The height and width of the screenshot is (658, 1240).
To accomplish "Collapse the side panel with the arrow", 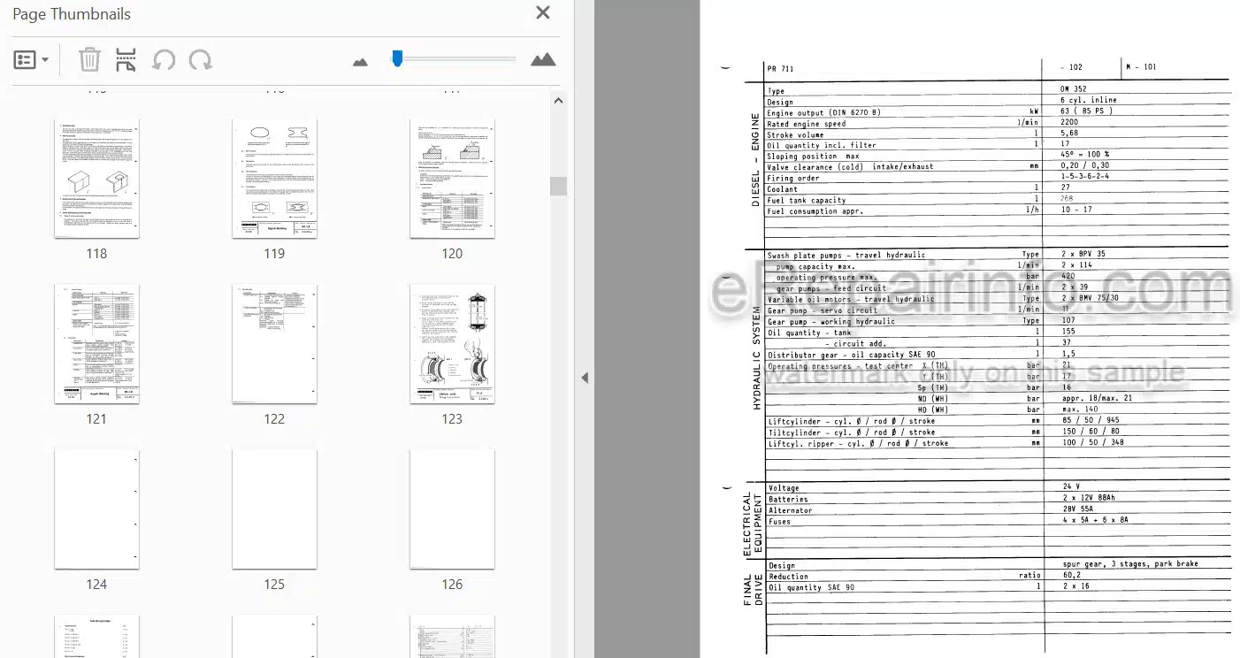I will (584, 378).
